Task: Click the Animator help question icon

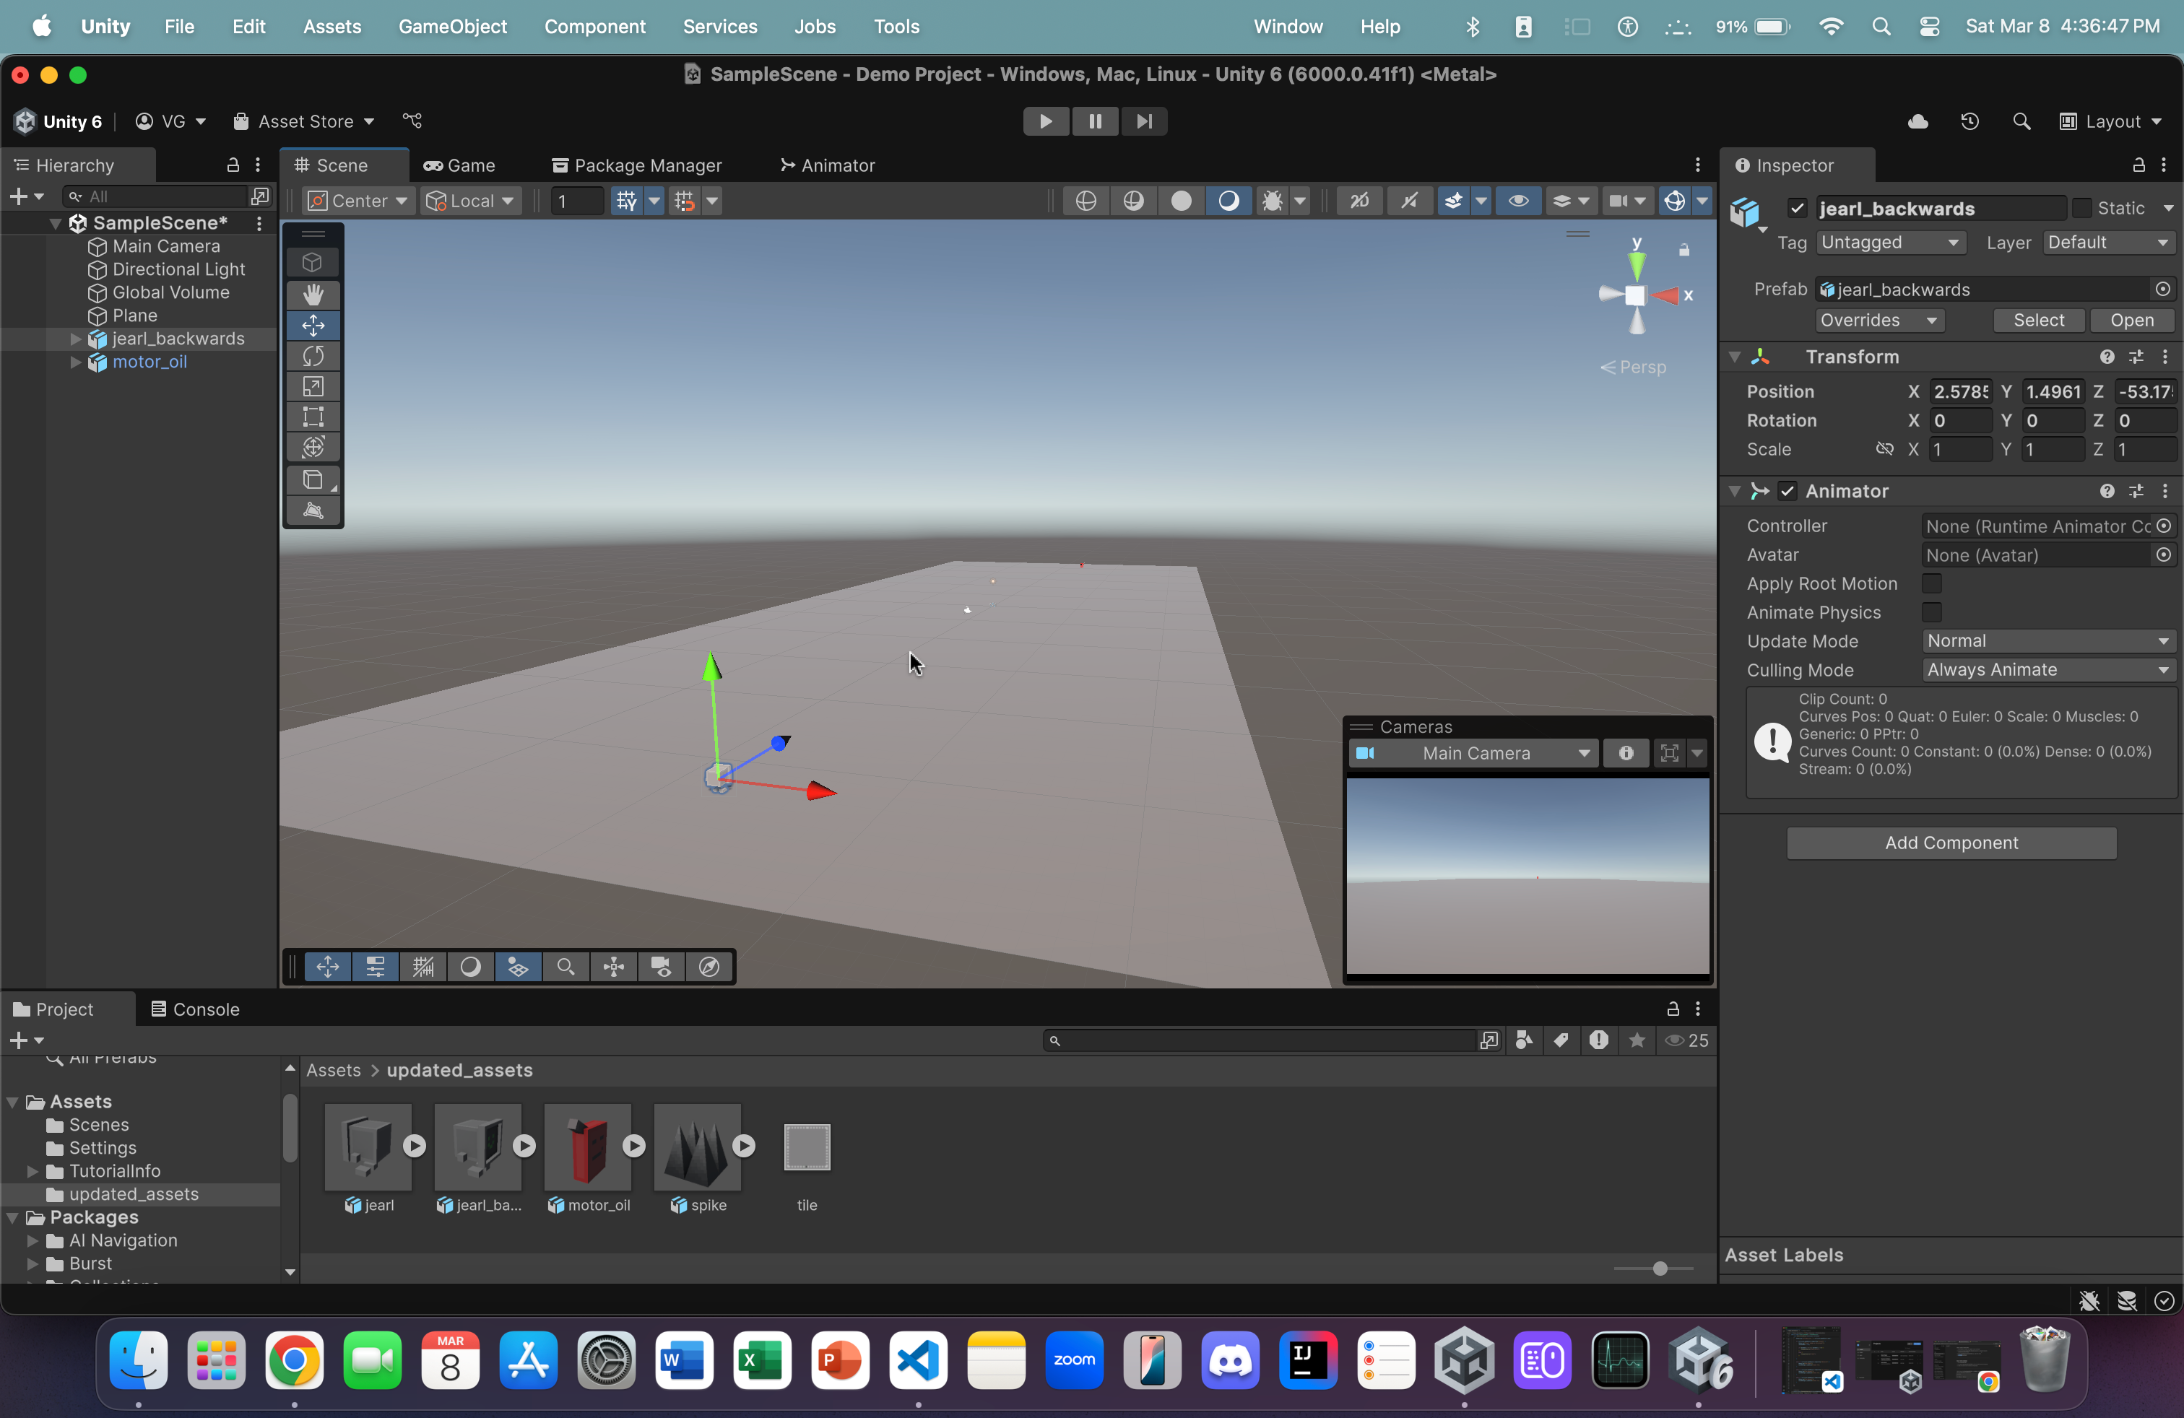Action: tap(2107, 492)
